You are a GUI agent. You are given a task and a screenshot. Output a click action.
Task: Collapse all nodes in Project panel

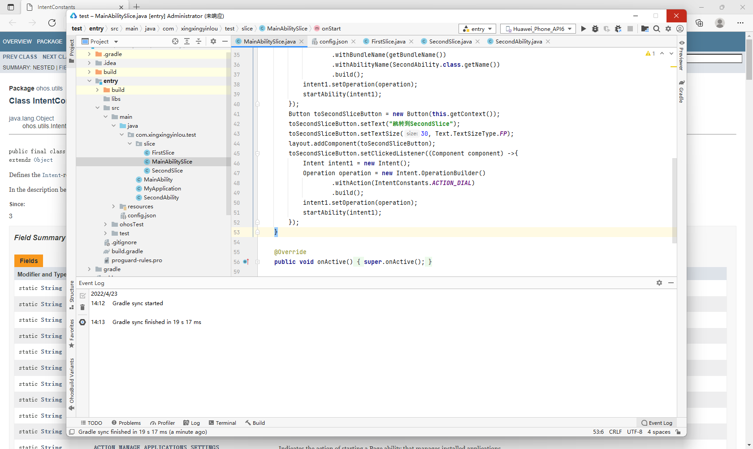[x=199, y=41]
